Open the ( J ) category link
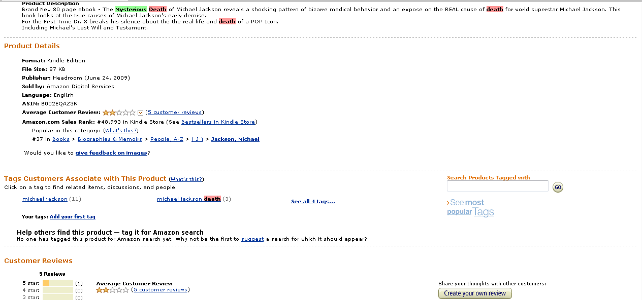The width and height of the screenshot is (642, 300). coord(197,139)
